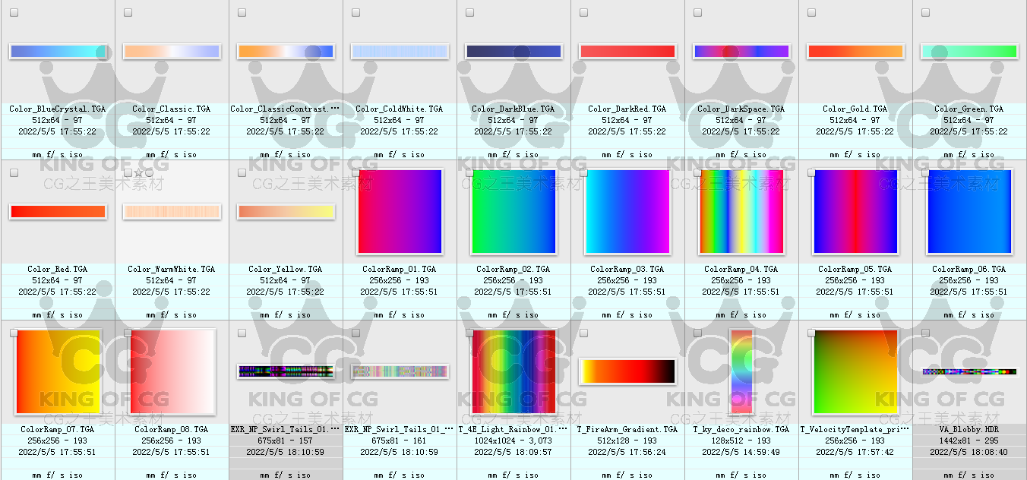
Task: Click the Color_DarkSpace.TGA filename label
Action: point(741,109)
